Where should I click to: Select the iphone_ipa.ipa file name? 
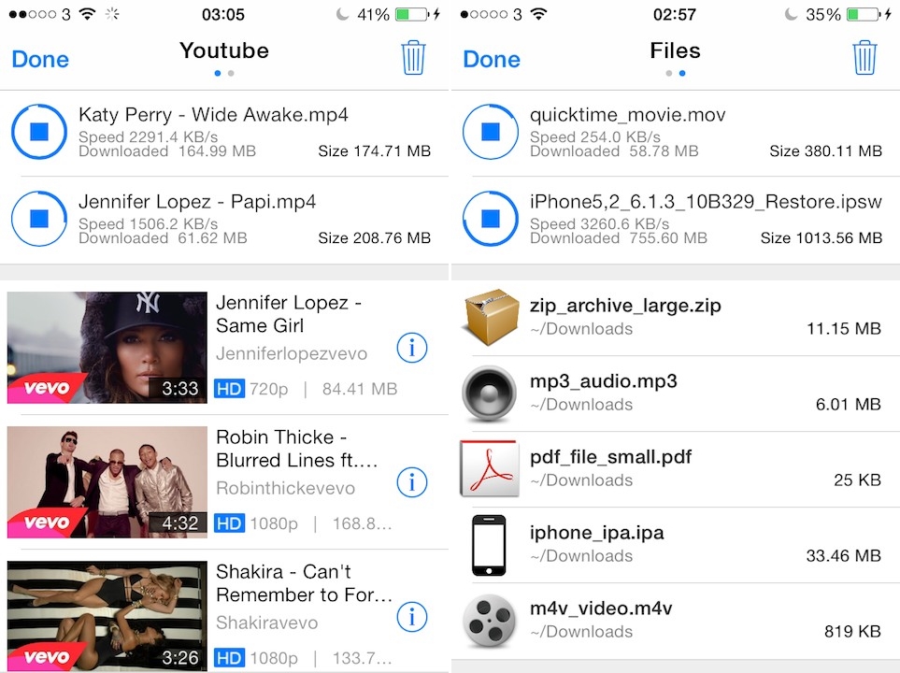coord(597,533)
